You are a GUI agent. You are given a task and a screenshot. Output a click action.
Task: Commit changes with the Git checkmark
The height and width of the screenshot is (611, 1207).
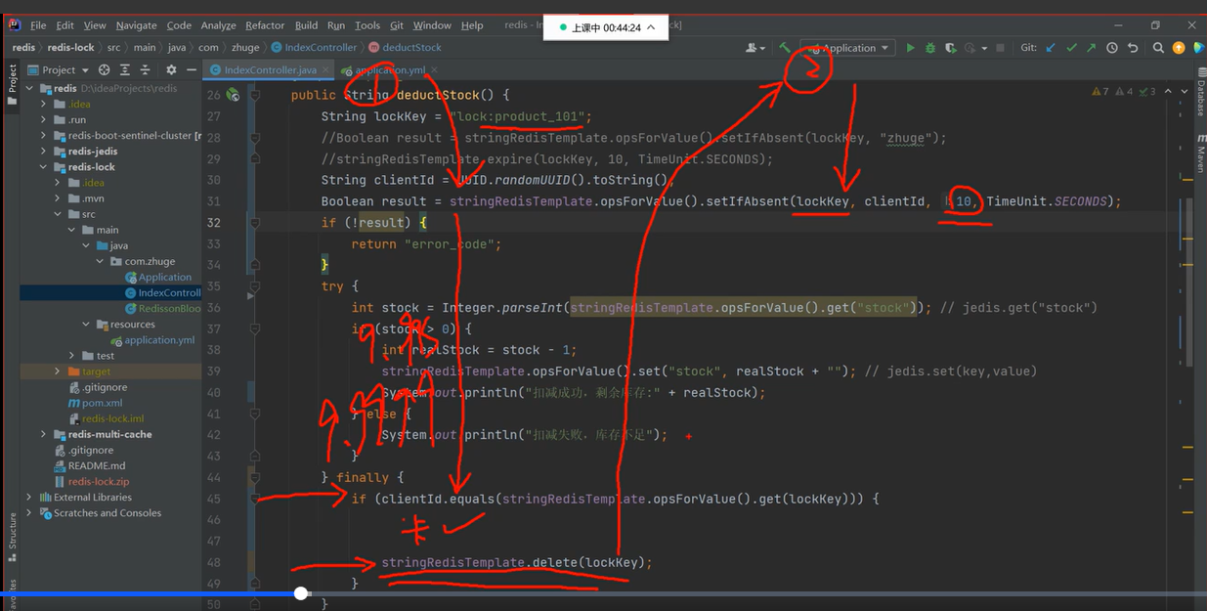click(x=1071, y=48)
